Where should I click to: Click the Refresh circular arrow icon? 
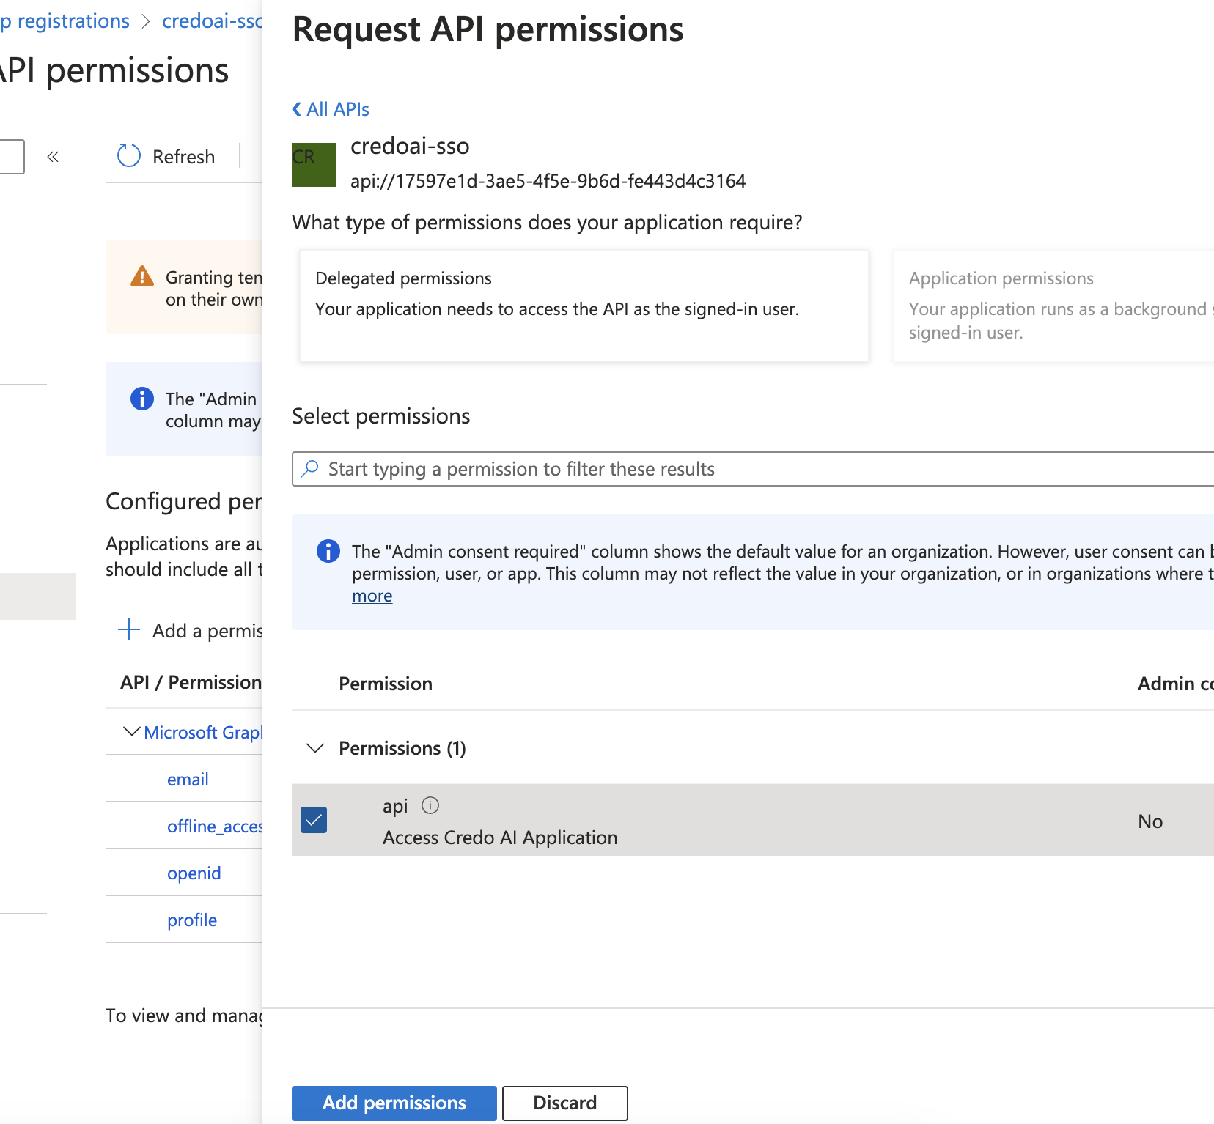(129, 155)
